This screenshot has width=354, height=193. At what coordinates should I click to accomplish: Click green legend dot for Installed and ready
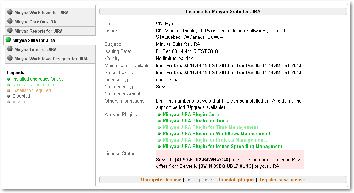(9, 79)
